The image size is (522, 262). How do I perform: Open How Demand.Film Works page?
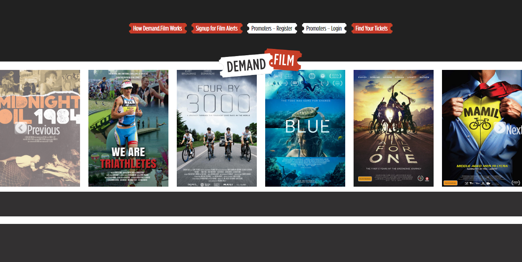tap(158, 28)
